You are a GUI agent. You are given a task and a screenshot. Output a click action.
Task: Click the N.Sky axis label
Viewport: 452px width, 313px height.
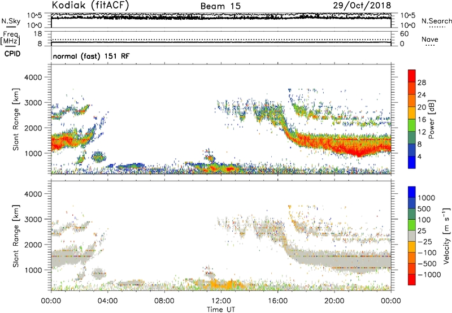tap(11, 21)
